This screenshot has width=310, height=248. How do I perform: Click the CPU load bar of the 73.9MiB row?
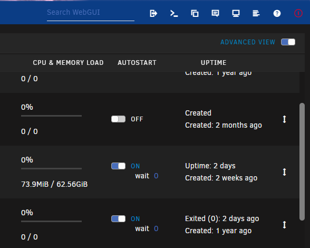coord(52,169)
